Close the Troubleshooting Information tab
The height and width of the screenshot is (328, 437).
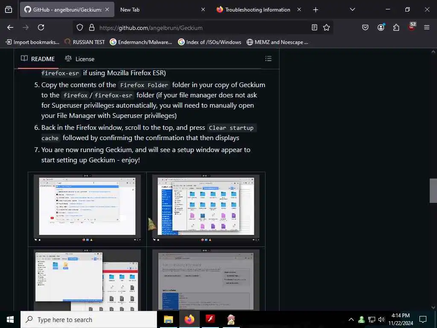pyautogui.click(x=299, y=9)
